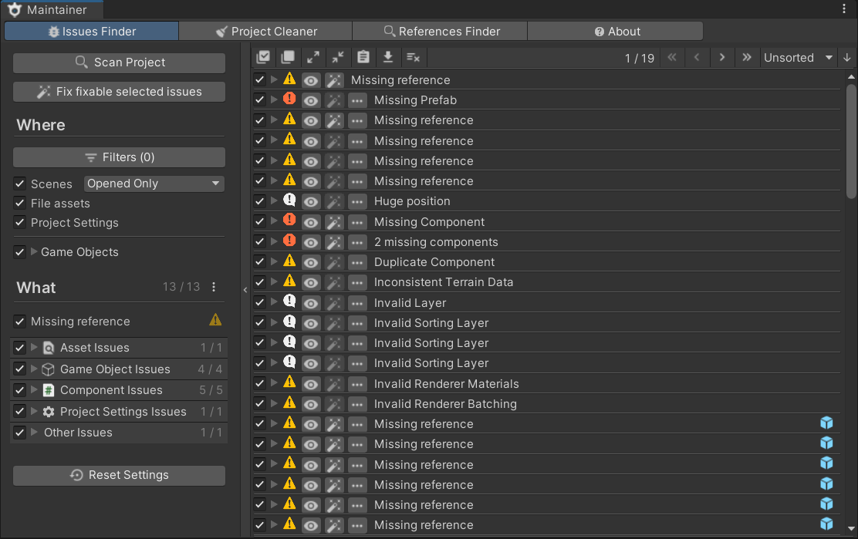Collapse all issue records with inward arrows icon

[x=338, y=57]
